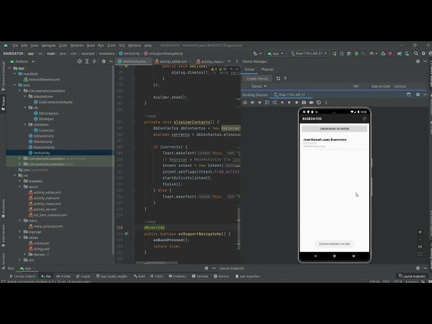432x324 pixels.
Task: Collapse the adaptadores package
Action: coord(25,97)
